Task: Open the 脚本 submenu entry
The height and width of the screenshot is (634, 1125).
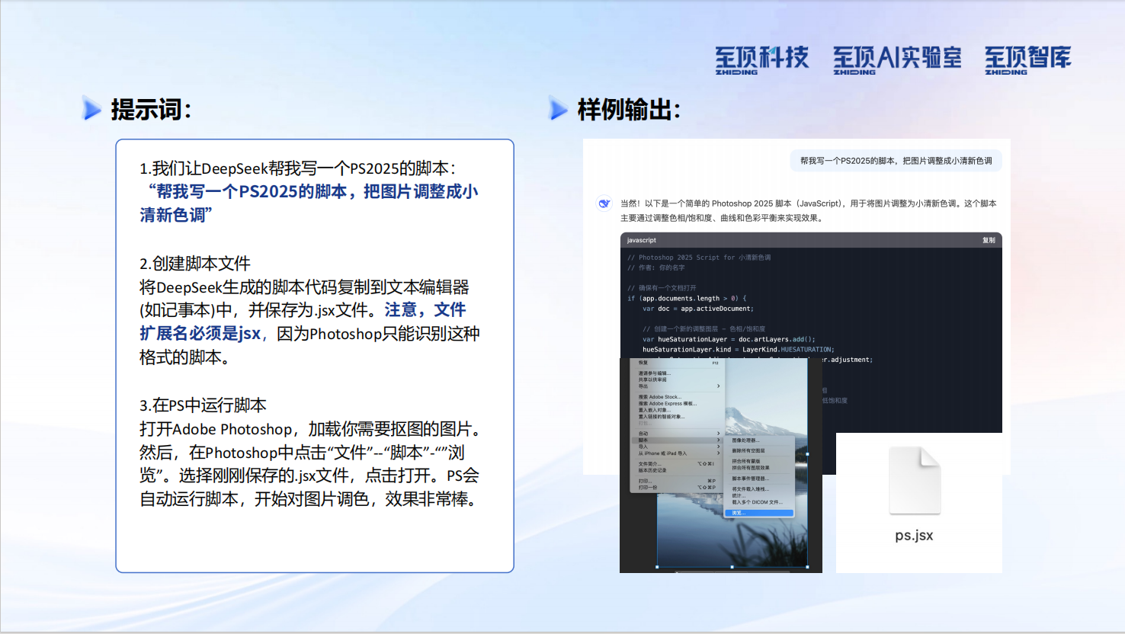Action: (677, 440)
